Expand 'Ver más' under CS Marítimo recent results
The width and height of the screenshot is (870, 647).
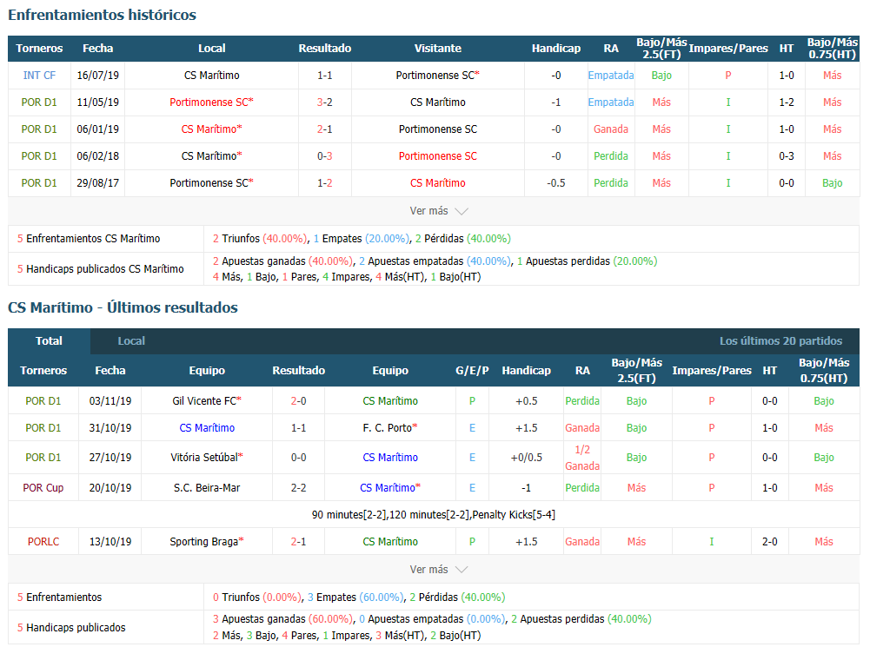coord(439,570)
